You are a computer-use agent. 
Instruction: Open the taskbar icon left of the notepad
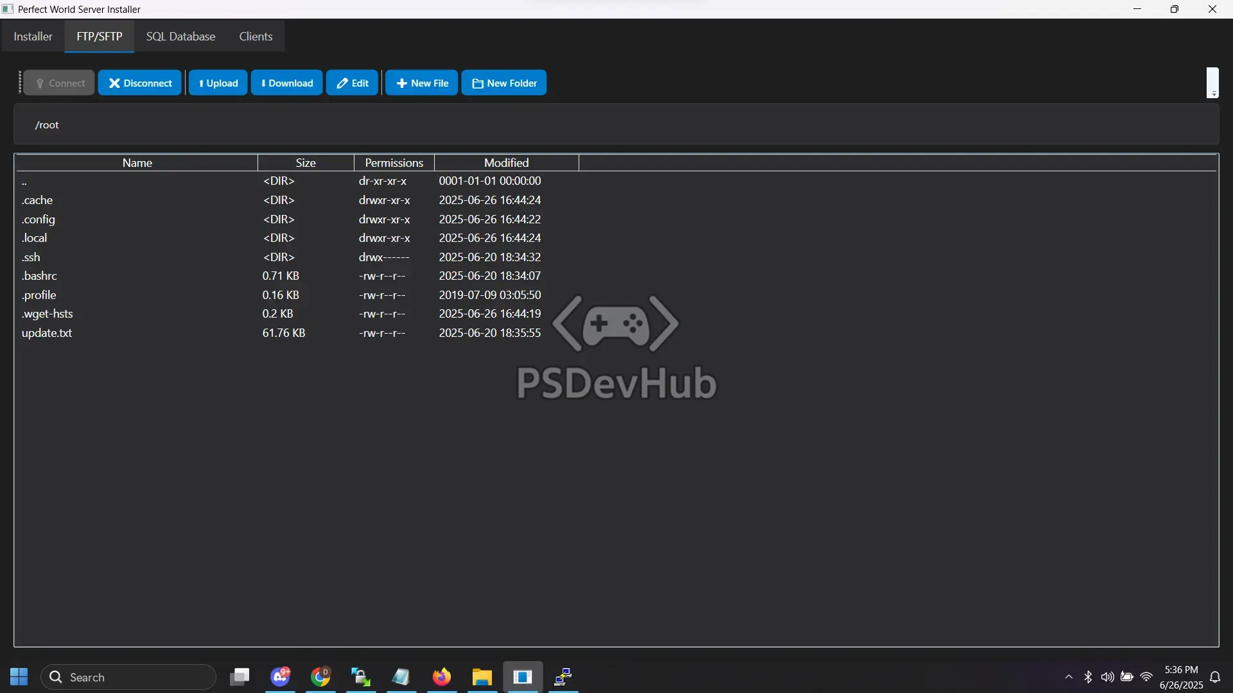(x=361, y=677)
